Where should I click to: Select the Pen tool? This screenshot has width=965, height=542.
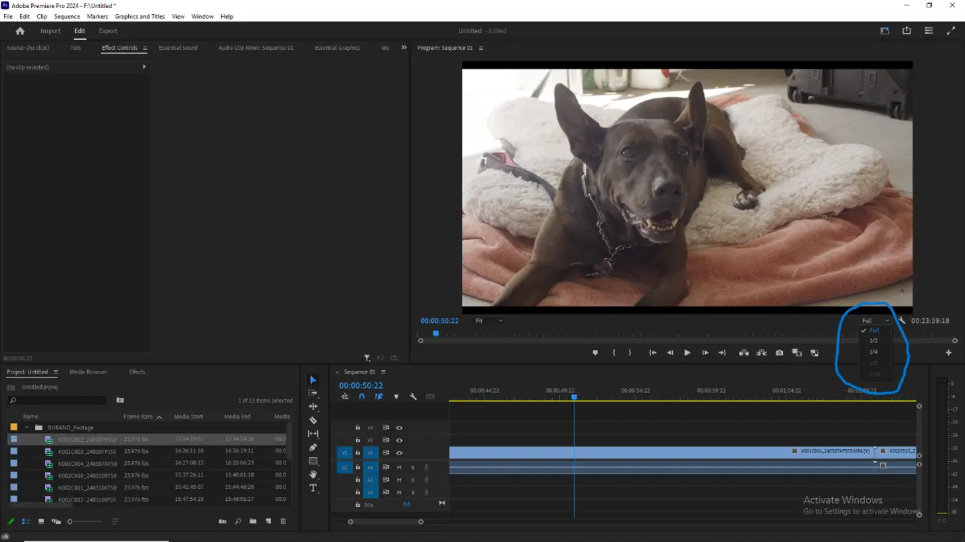[313, 448]
